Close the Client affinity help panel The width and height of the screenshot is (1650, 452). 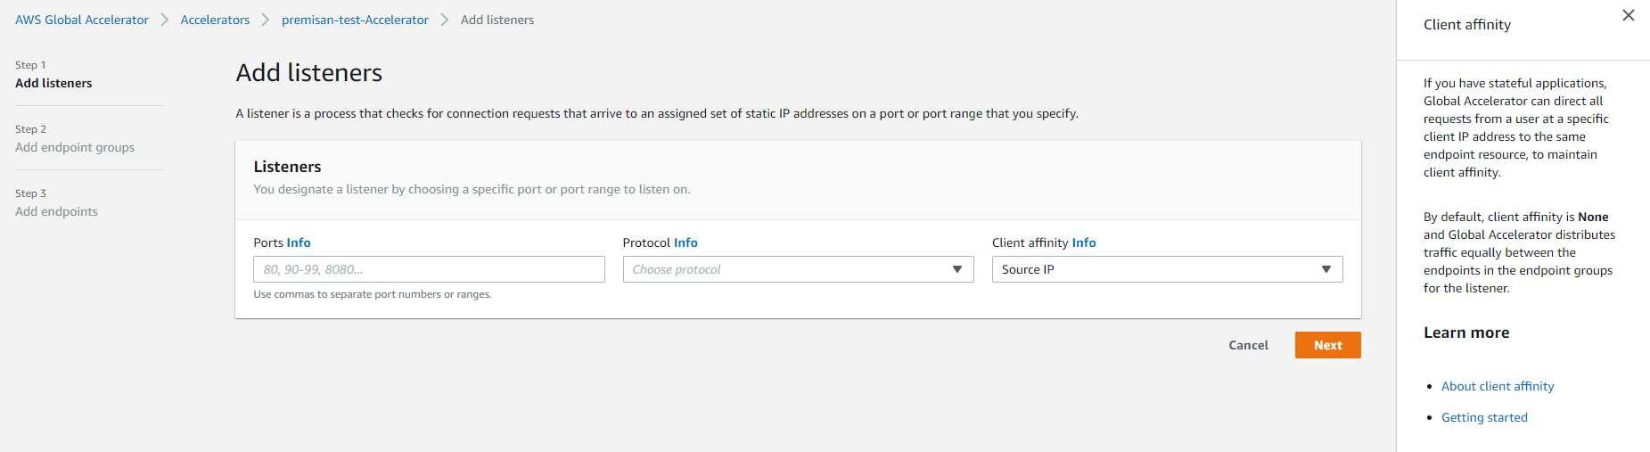coord(1628,15)
